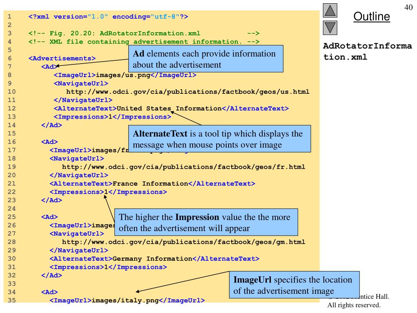Viewport: 417px width, 313px height.
Task: Click line number 35
Action: (x=11, y=300)
